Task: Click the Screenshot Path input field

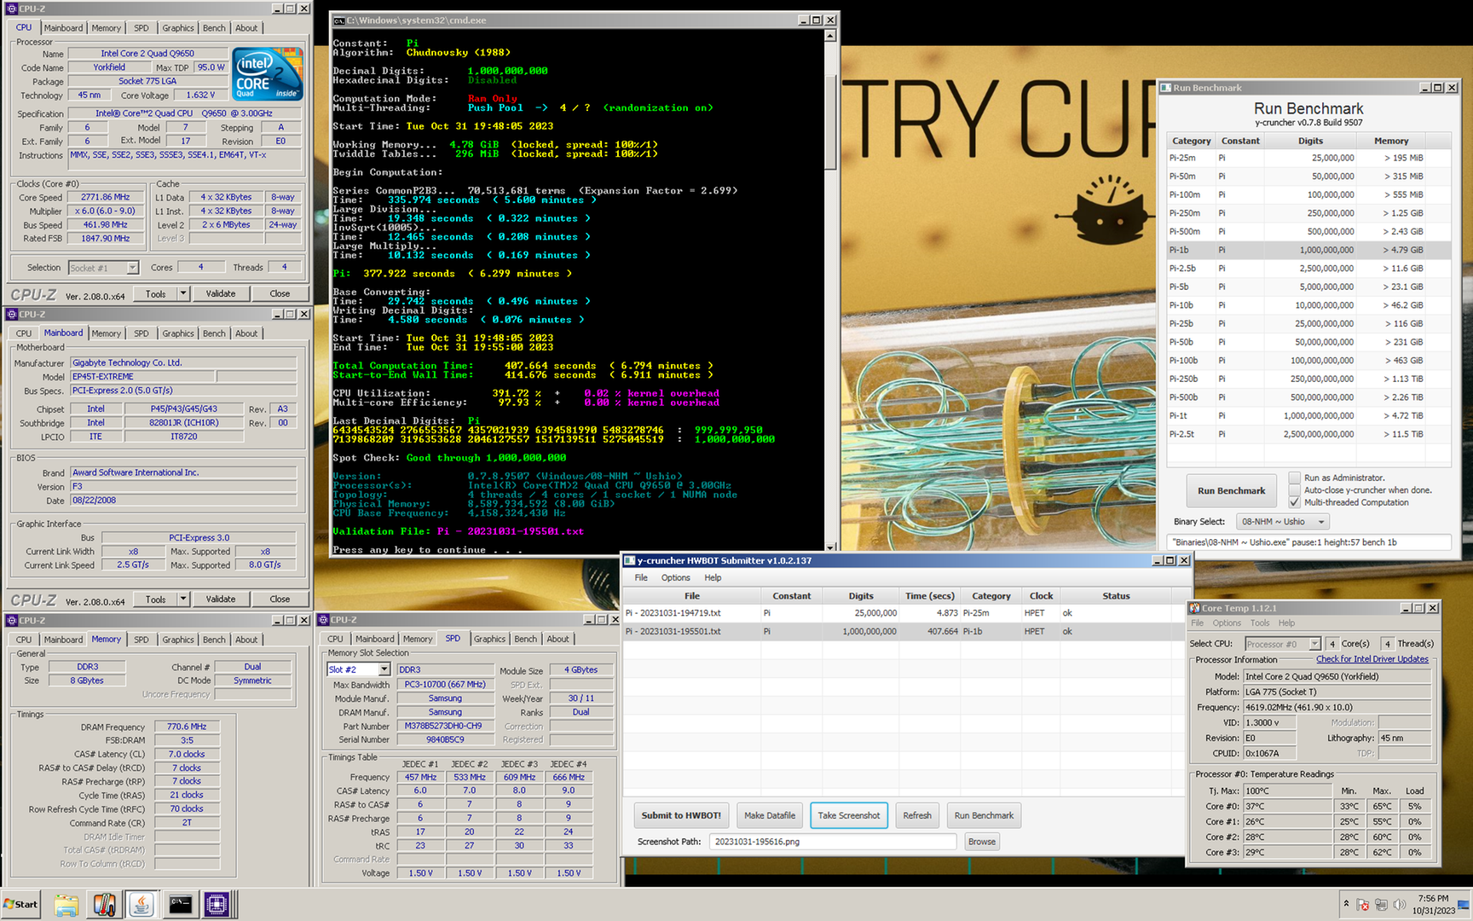Action: 834,842
